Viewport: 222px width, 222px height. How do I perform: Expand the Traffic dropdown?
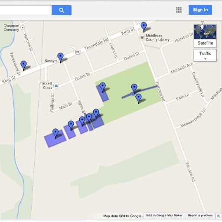pyautogui.click(x=205, y=55)
